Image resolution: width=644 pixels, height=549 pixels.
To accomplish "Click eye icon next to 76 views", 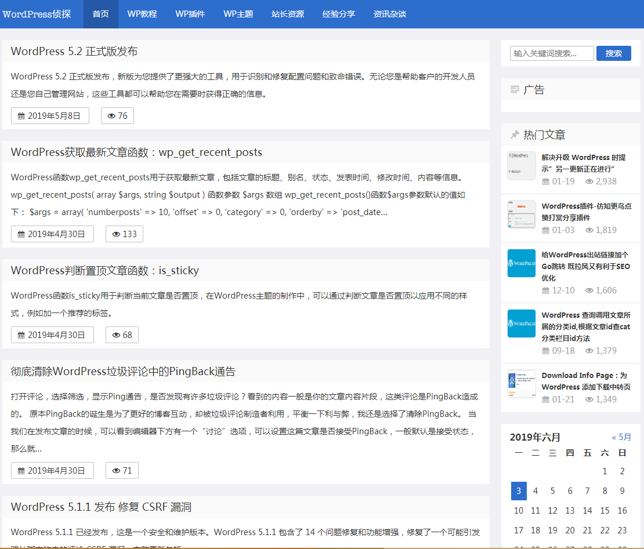I will pyautogui.click(x=111, y=116).
